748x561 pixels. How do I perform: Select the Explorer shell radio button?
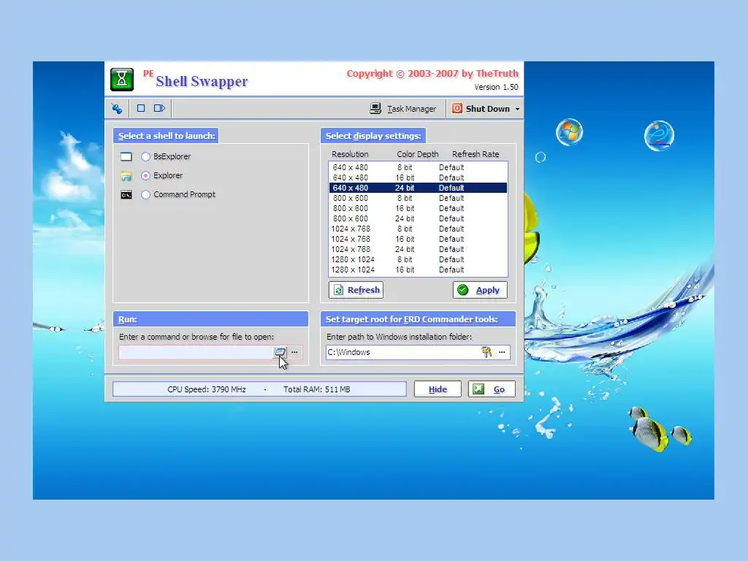coord(145,175)
